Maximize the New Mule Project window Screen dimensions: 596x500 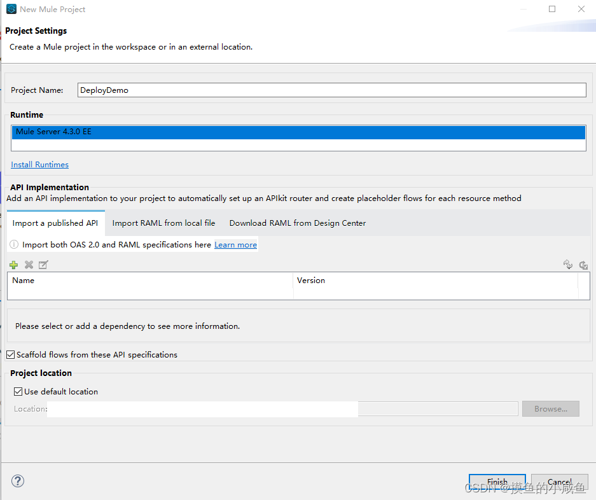point(552,9)
